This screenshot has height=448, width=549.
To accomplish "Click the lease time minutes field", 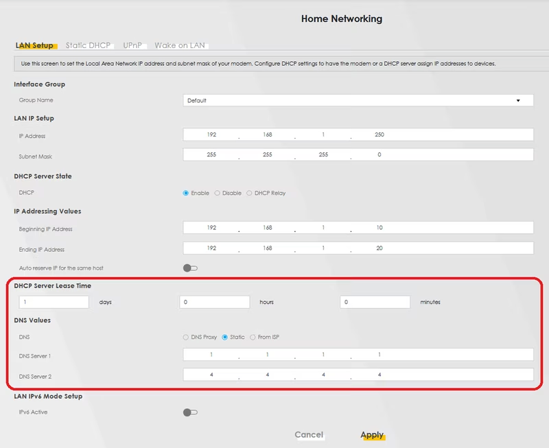I will tap(375, 302).
